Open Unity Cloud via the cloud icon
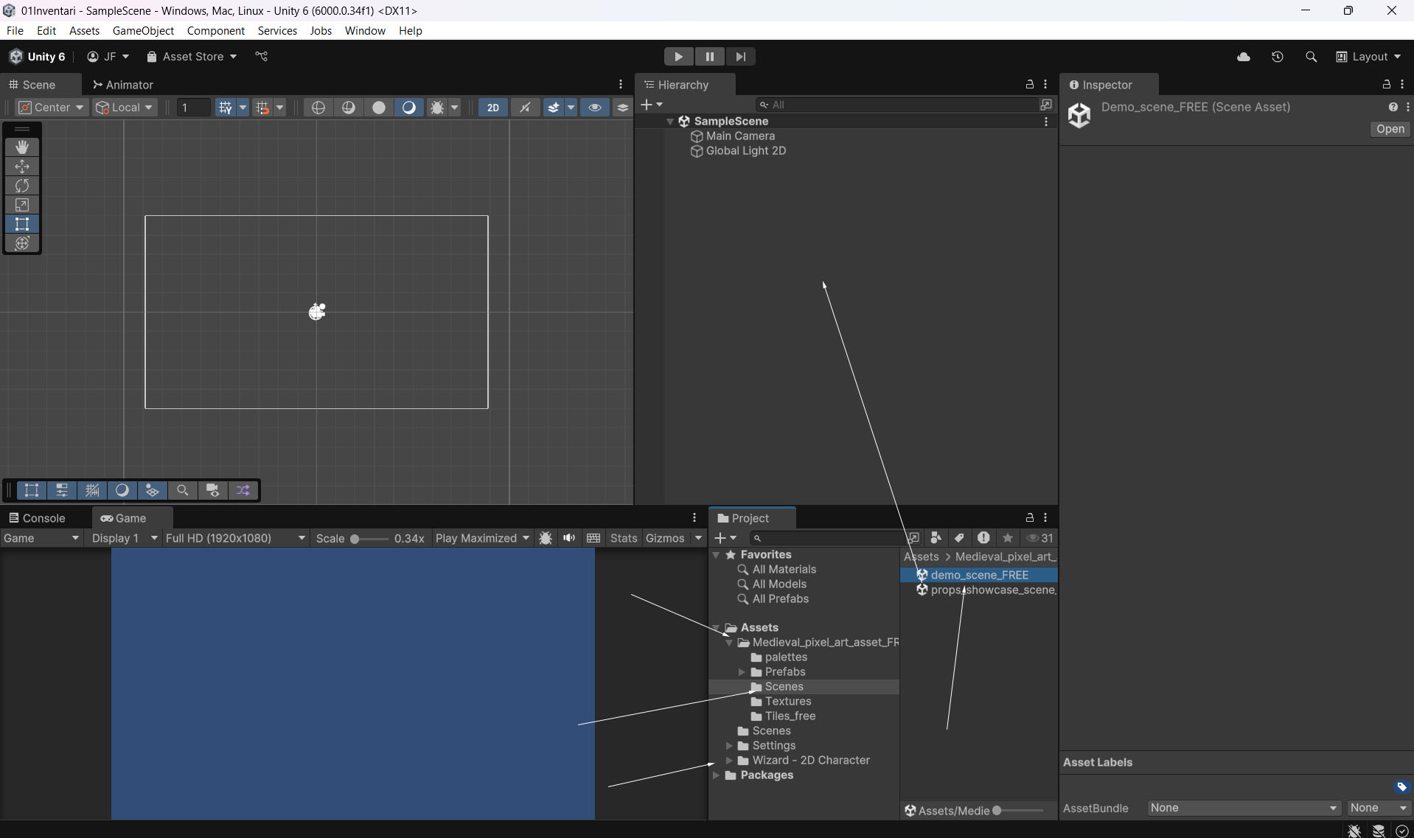Image resolution: width=1414 pixels, height=838 pixels. pyautogui.click(x=1244, y=57)
